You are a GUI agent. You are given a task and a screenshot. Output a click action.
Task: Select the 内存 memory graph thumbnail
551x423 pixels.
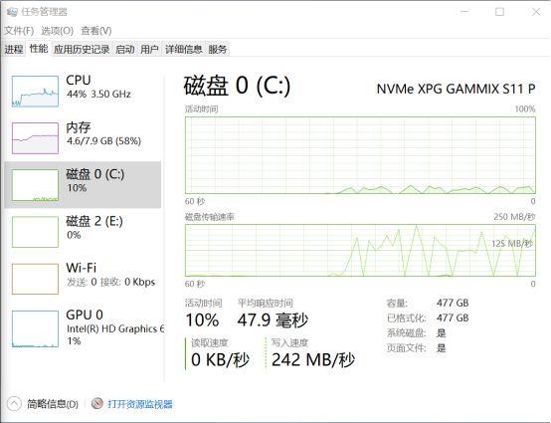click(35, 138)
